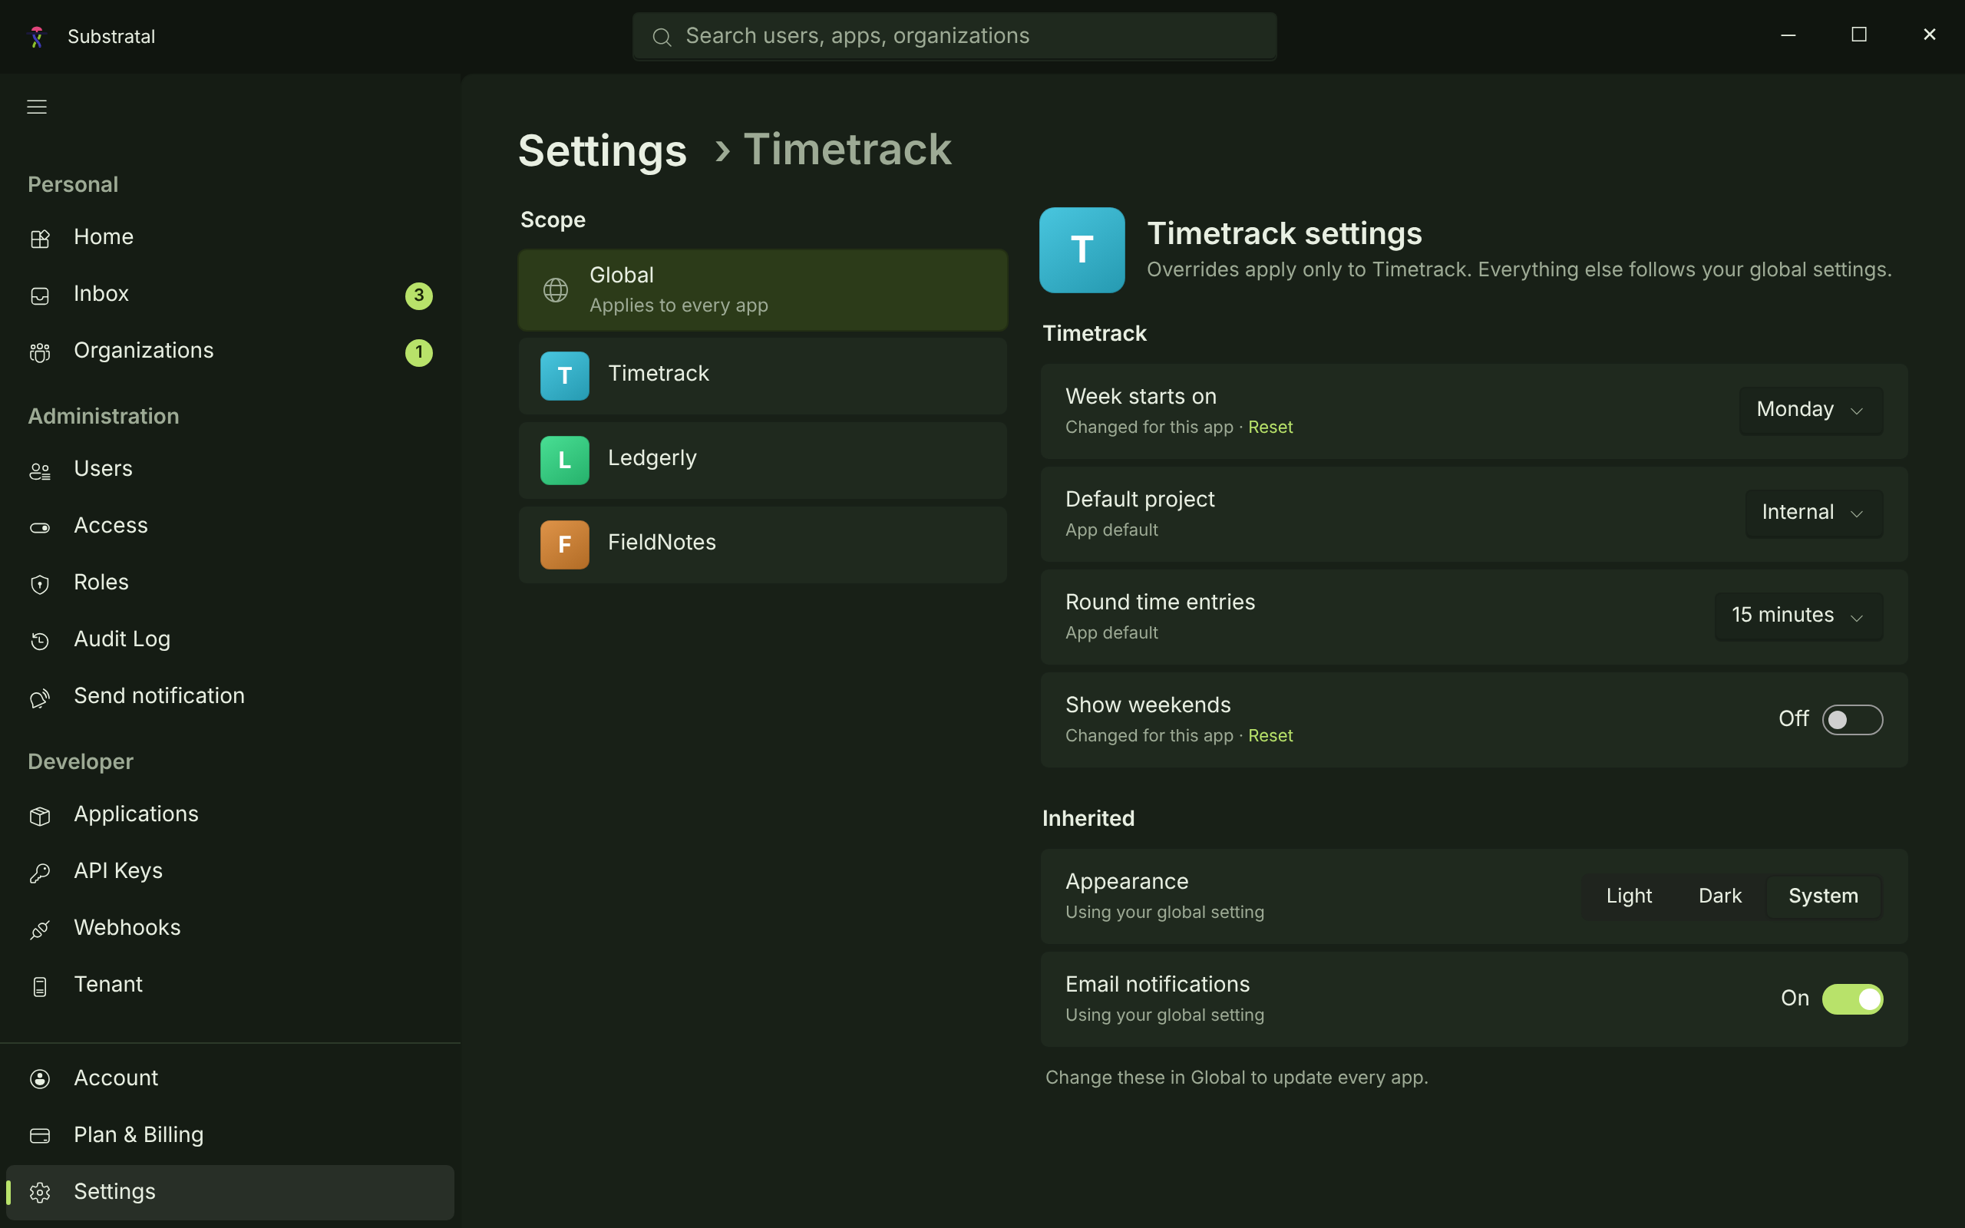Open the Round time entries dropdown
Viewport: 1965px width, 1228px height.
coord(1798,616)
